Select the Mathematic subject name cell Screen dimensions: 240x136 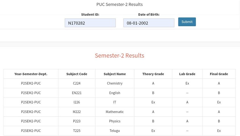pos(115,112)
